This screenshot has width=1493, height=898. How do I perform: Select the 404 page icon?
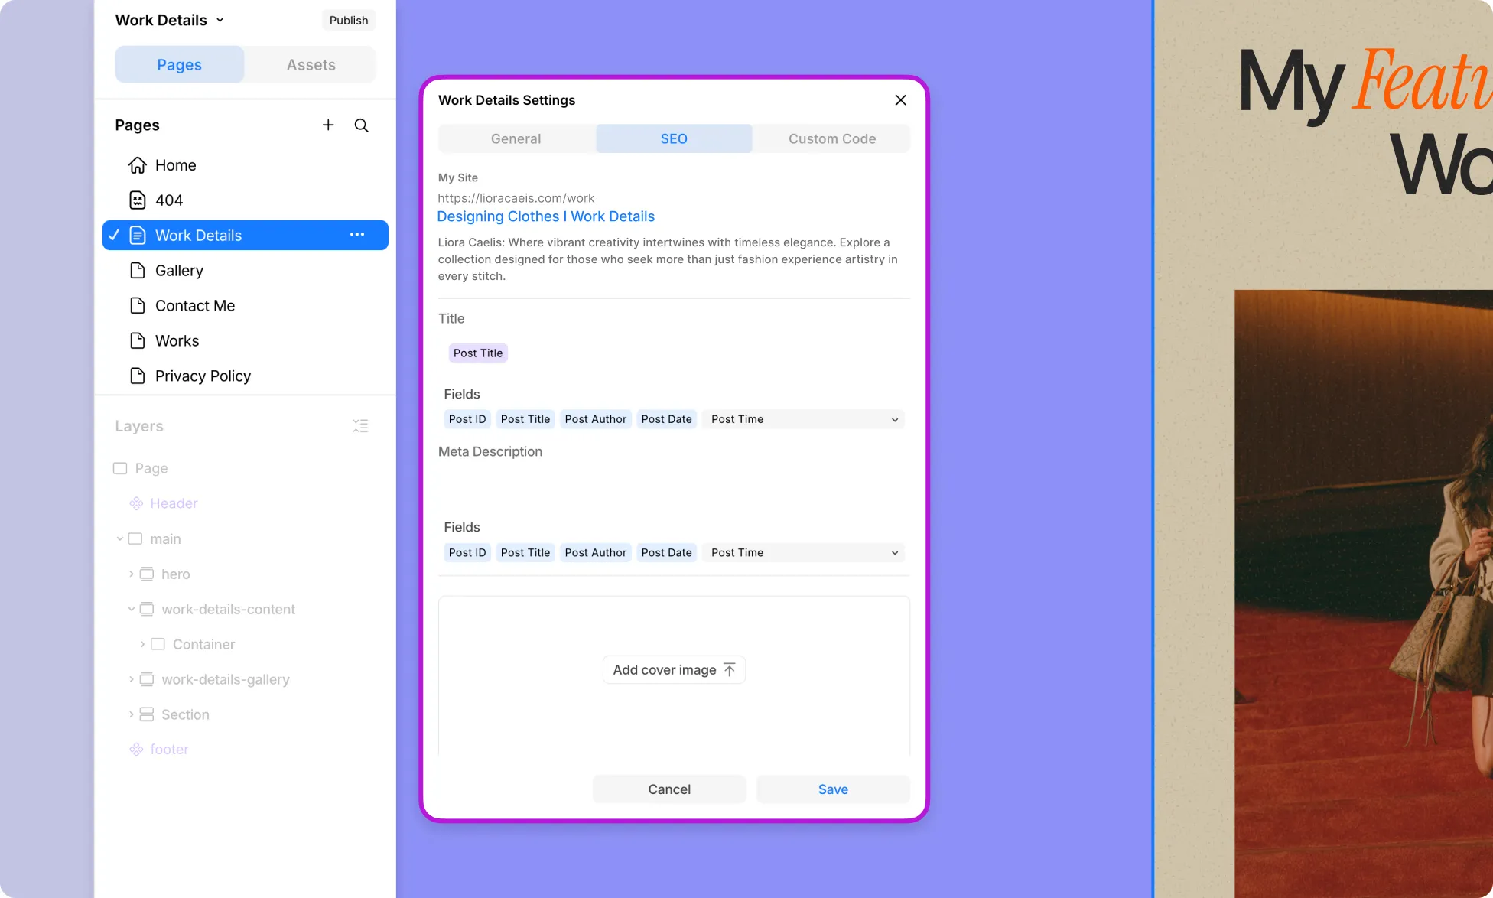pyautogui.click(x=138, y=200)
